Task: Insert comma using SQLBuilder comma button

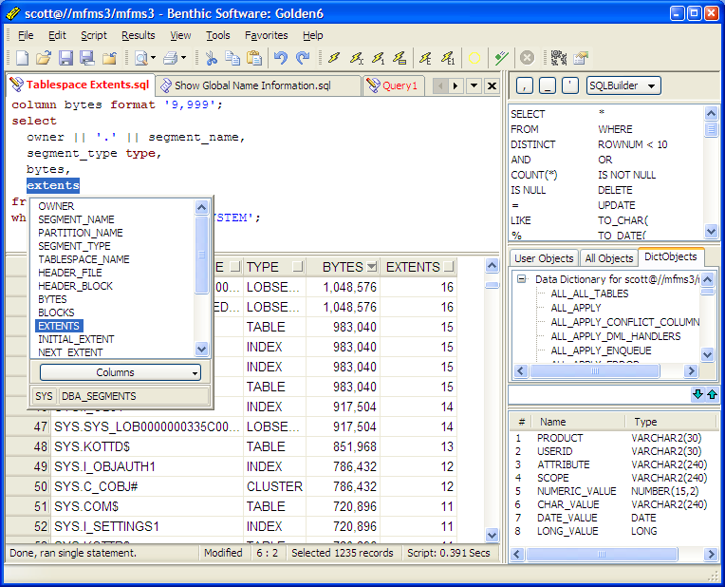Action: point(525,86)
